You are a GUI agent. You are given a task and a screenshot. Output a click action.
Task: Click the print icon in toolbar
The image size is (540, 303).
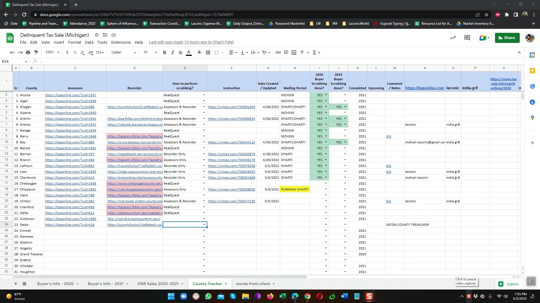coord(28,52)
